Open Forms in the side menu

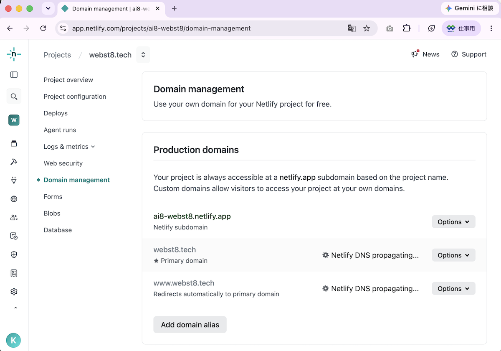53,197
